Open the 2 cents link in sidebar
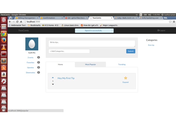Screen dimensions: 176x125 coord(30,57)
